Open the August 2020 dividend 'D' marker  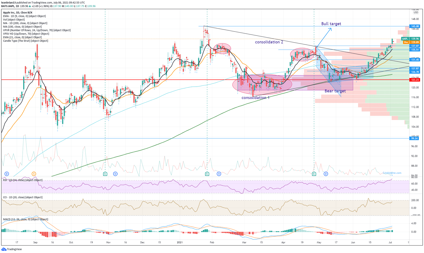[x=7, y=174]
